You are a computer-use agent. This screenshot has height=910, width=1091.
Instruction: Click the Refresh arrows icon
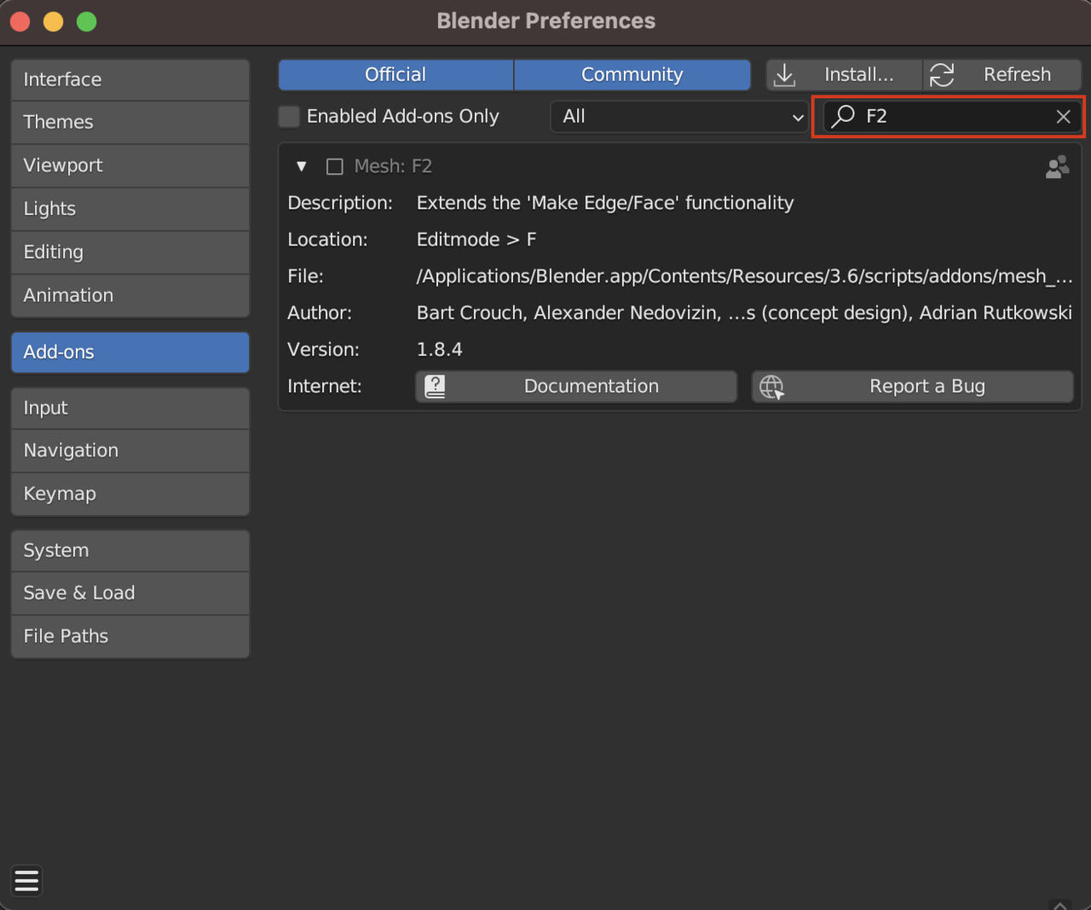pos(942,75)
